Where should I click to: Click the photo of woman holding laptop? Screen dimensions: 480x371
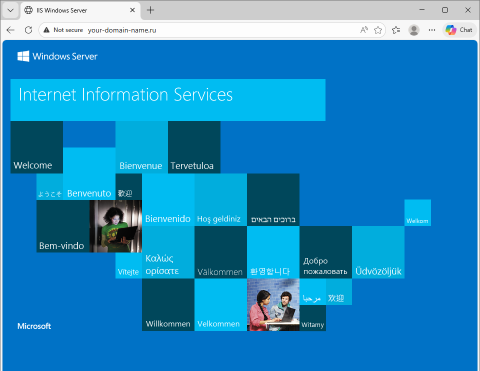(x=115, y=226)
